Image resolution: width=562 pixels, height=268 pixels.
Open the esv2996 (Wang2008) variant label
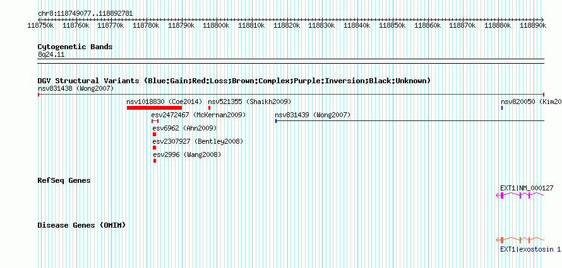tap(187, 154)
